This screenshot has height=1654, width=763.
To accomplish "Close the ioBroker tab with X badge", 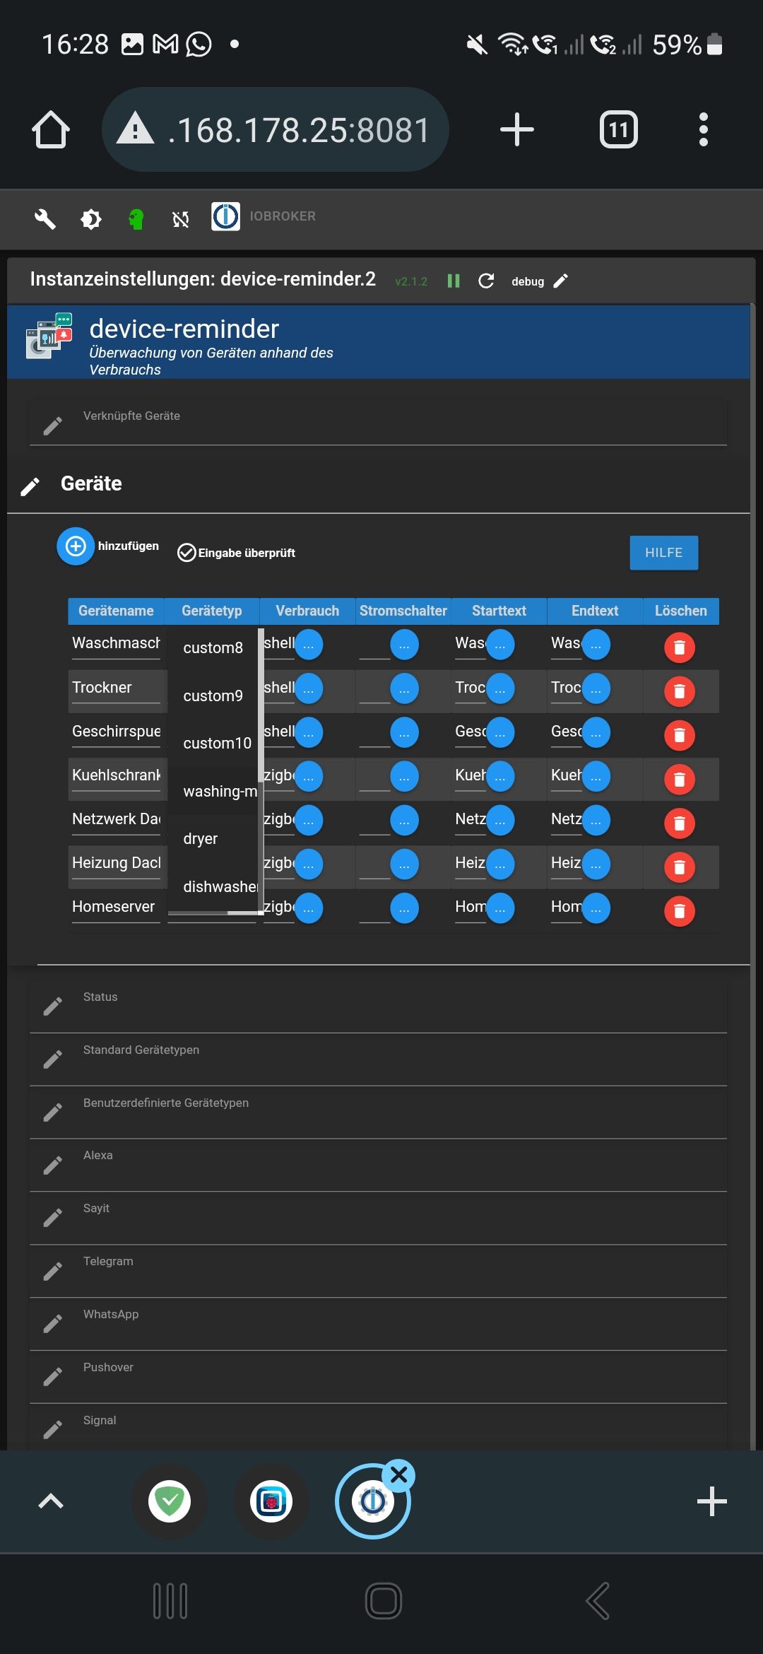I will click(x=398, y=1475).
